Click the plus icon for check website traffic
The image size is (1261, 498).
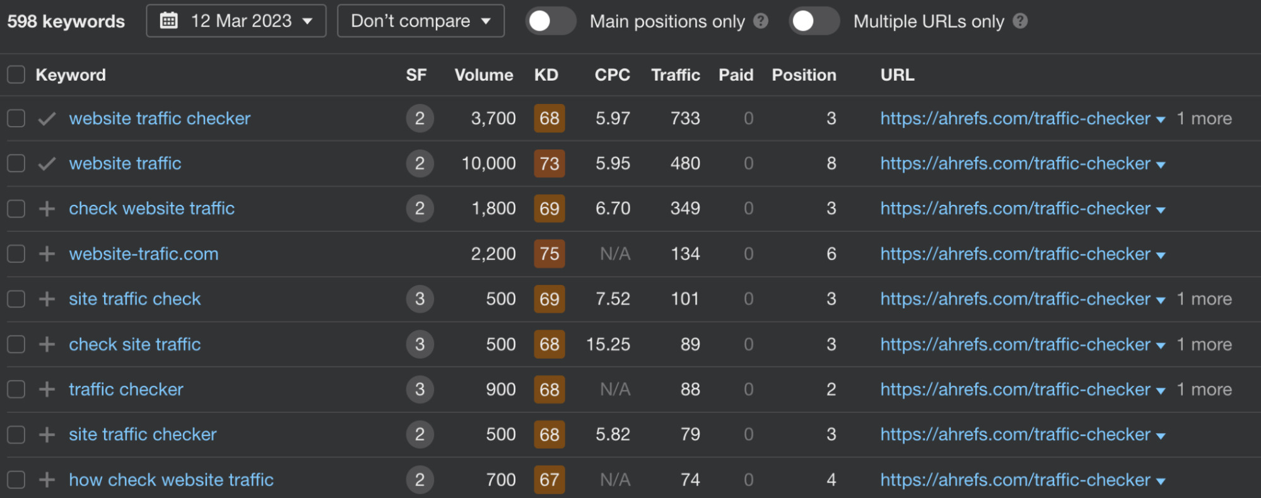click(47, 209)
